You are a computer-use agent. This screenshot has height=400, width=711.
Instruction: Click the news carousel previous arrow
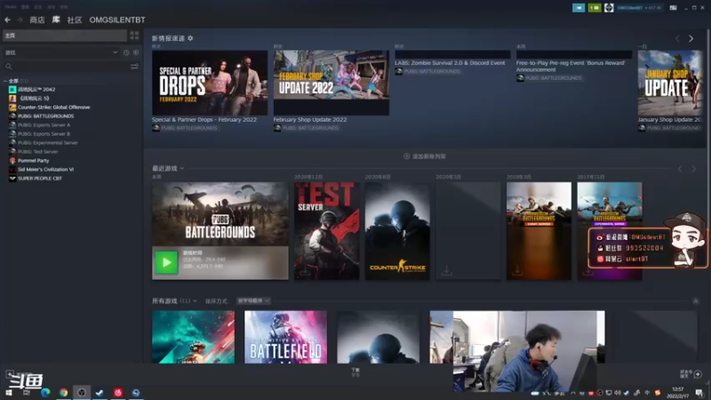677,38
